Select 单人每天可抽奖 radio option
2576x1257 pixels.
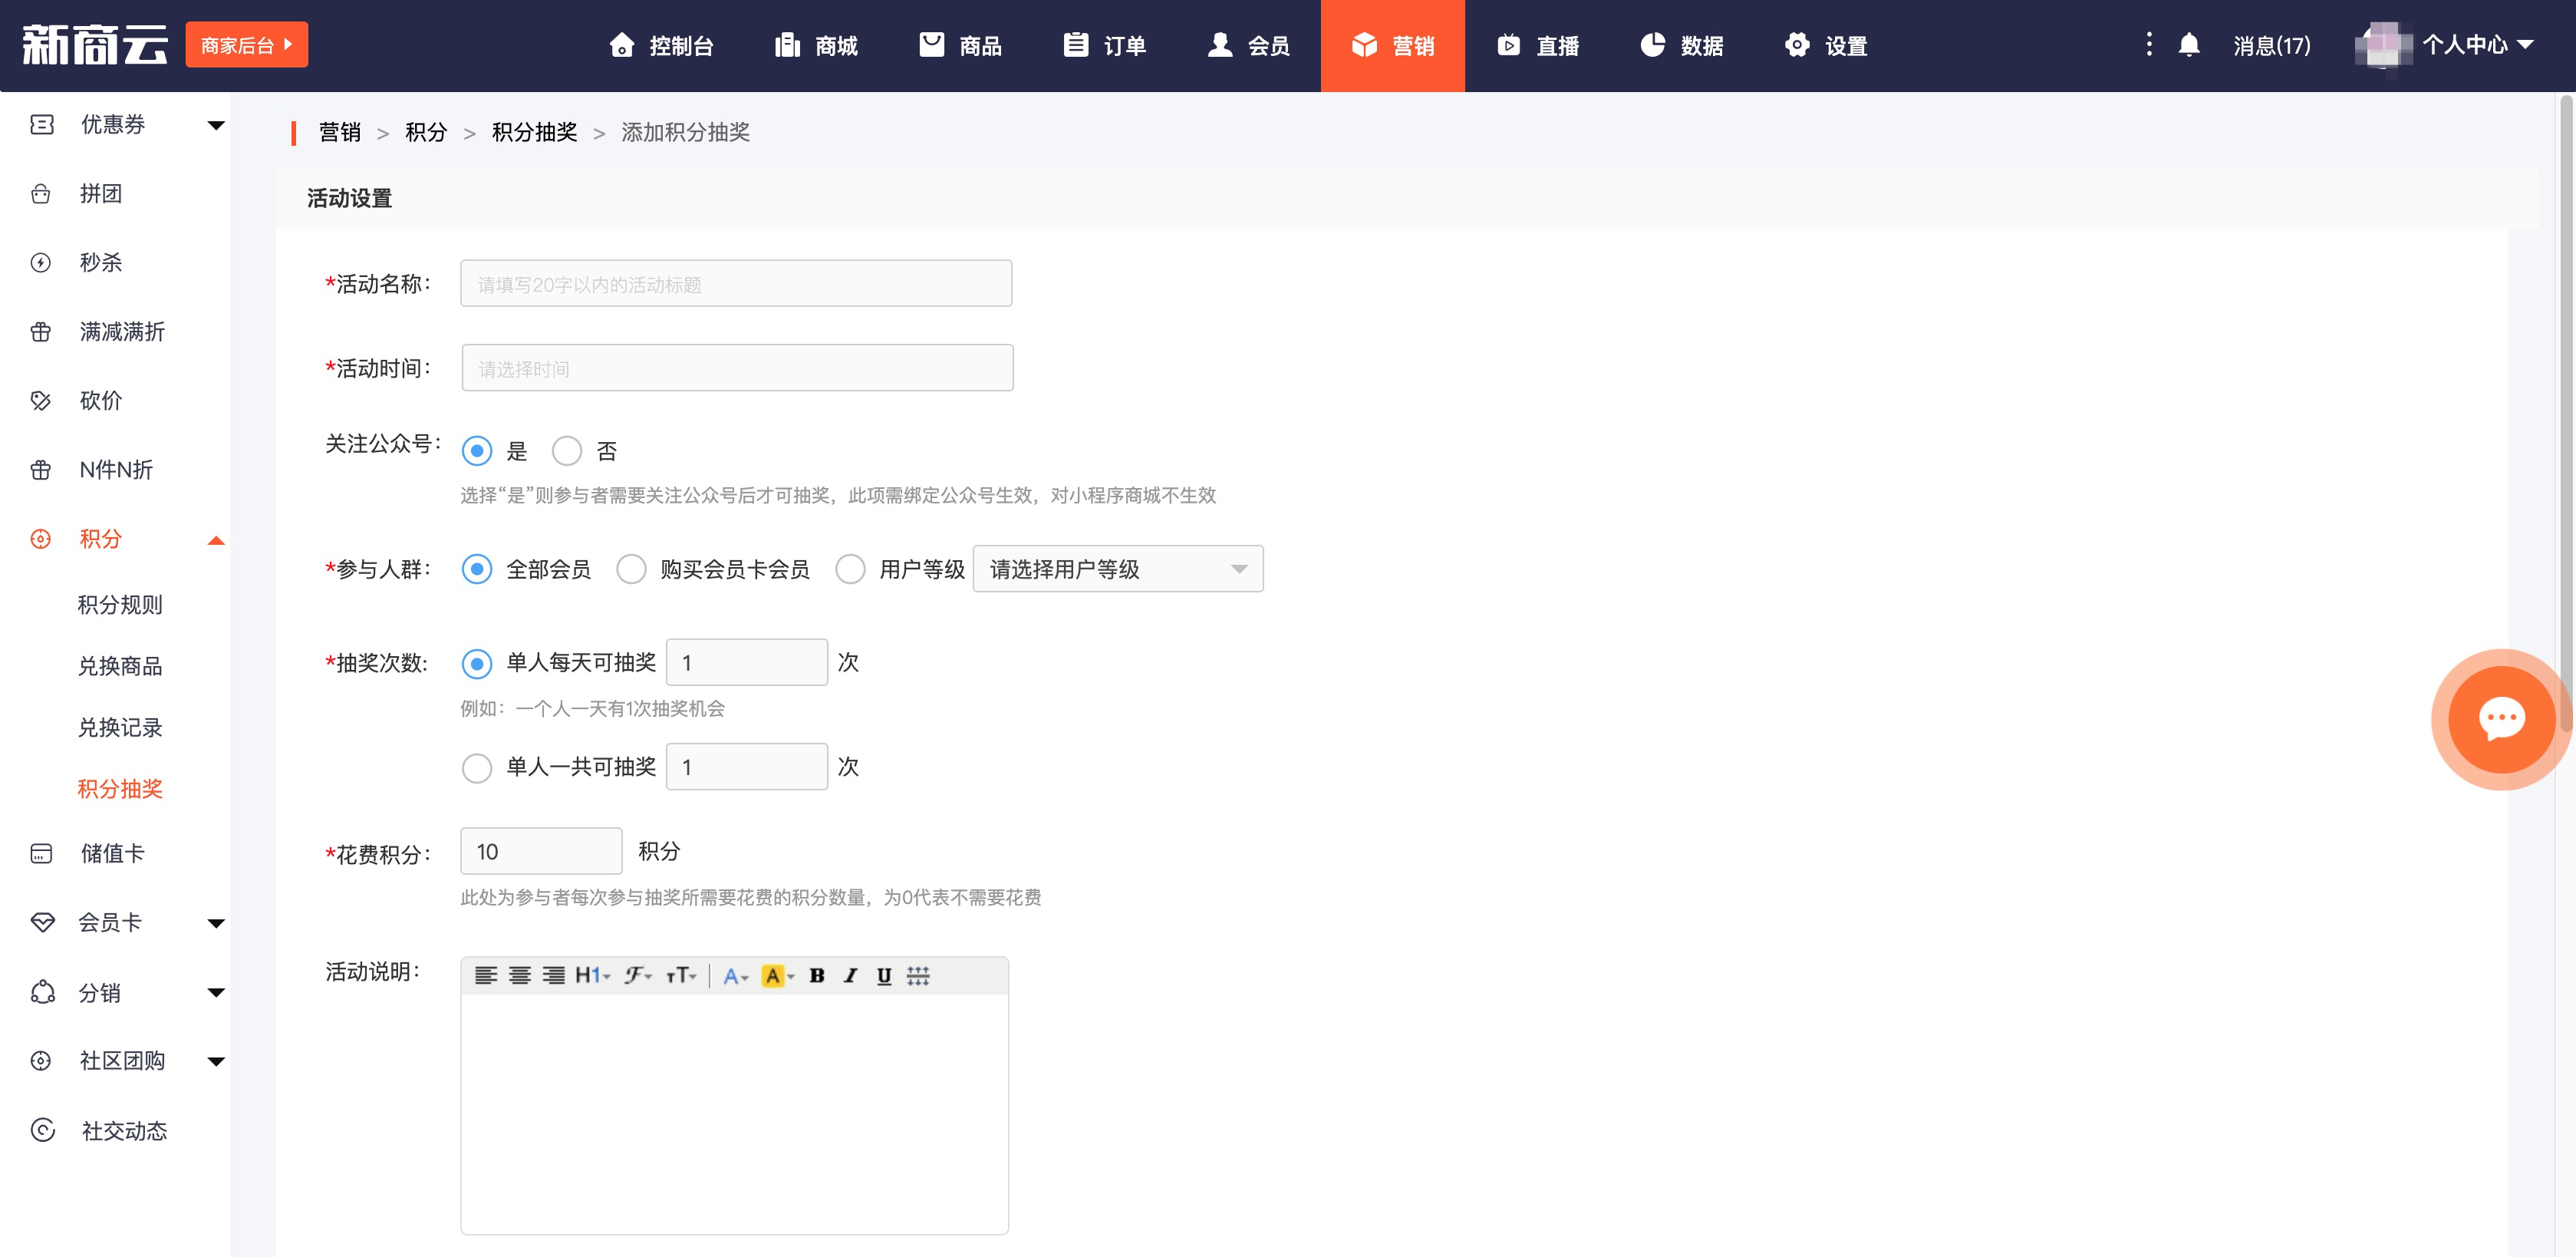pos(477,663)
